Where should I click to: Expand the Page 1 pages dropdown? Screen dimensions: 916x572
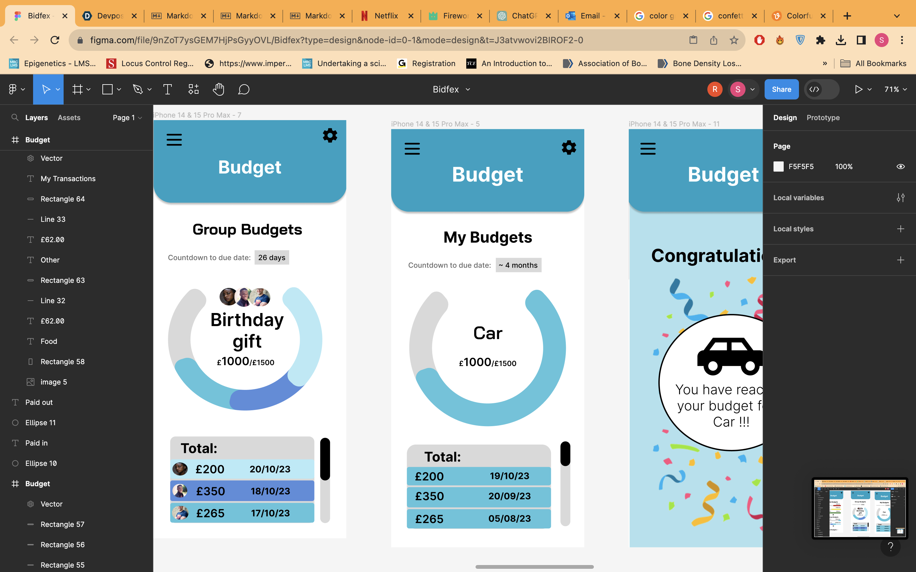pyautogui.click(x=127, y=118)
